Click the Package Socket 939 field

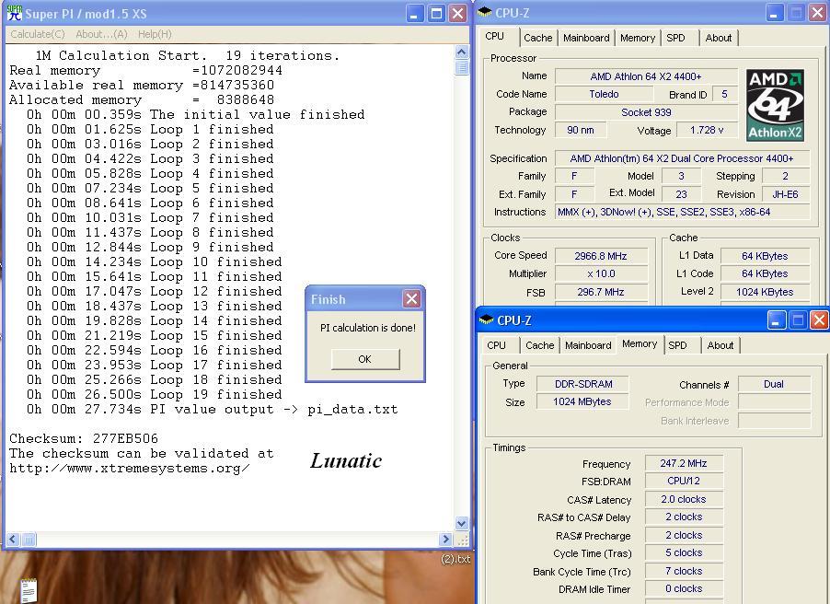646,112
